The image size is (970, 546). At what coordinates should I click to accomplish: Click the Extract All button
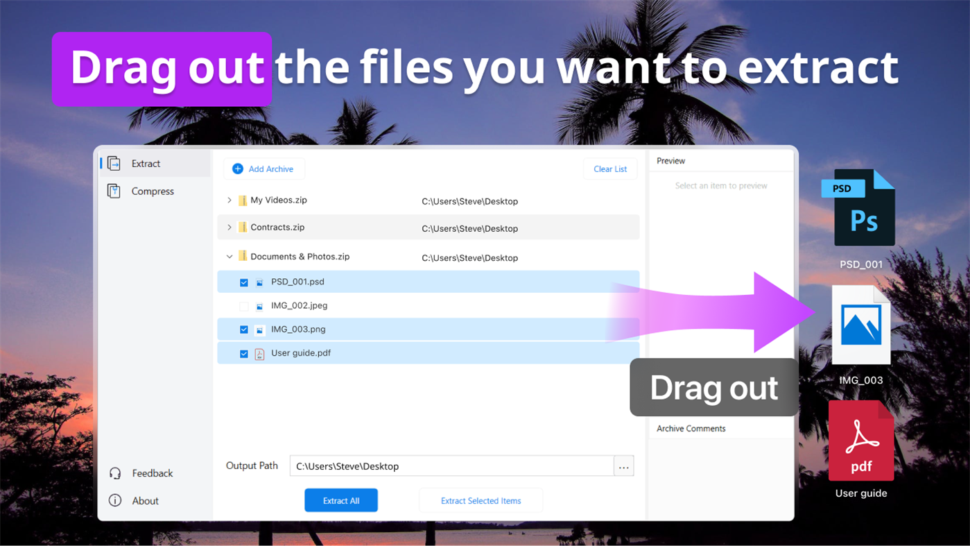[340, 500]
